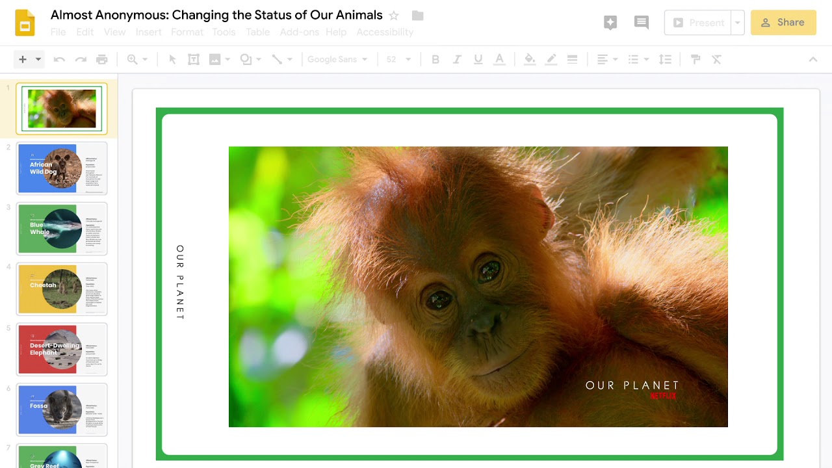The image size is (832, 468).
Task: Select the Line tool
Action: [x=277, y=59]
